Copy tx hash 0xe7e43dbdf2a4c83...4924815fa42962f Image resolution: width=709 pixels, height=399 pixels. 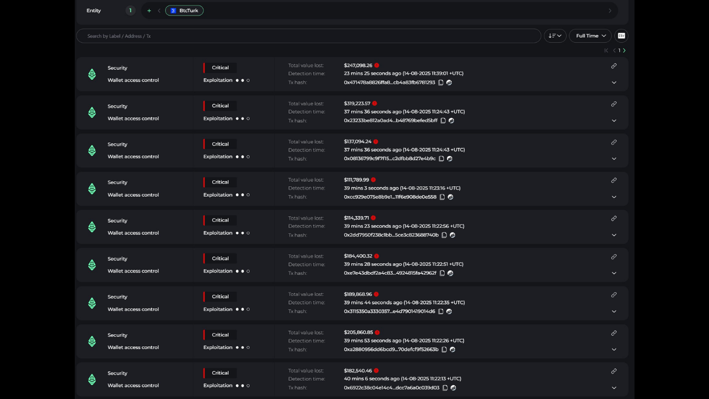click(442, 273)
